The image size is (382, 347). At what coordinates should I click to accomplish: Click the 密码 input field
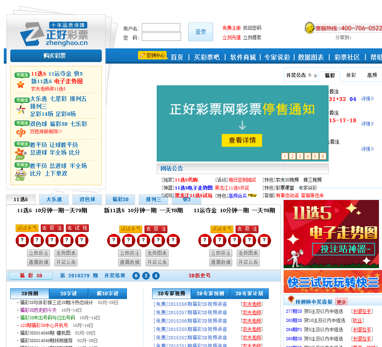click(x=161, y=37)
